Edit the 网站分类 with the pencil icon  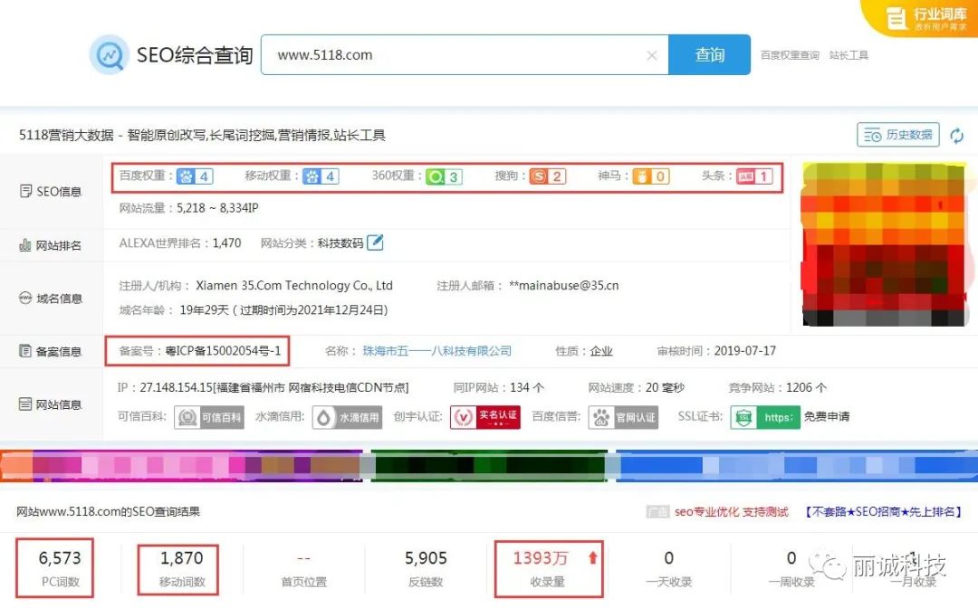pos(376,242)
